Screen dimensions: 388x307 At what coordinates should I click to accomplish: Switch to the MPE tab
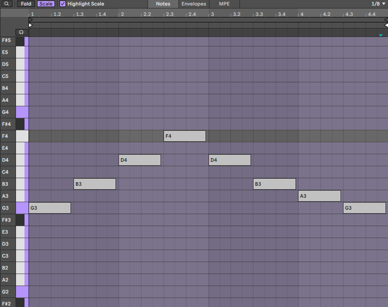point(224,3)
